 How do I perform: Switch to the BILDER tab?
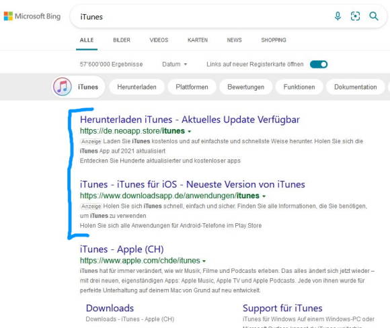[x=122, y=40]
